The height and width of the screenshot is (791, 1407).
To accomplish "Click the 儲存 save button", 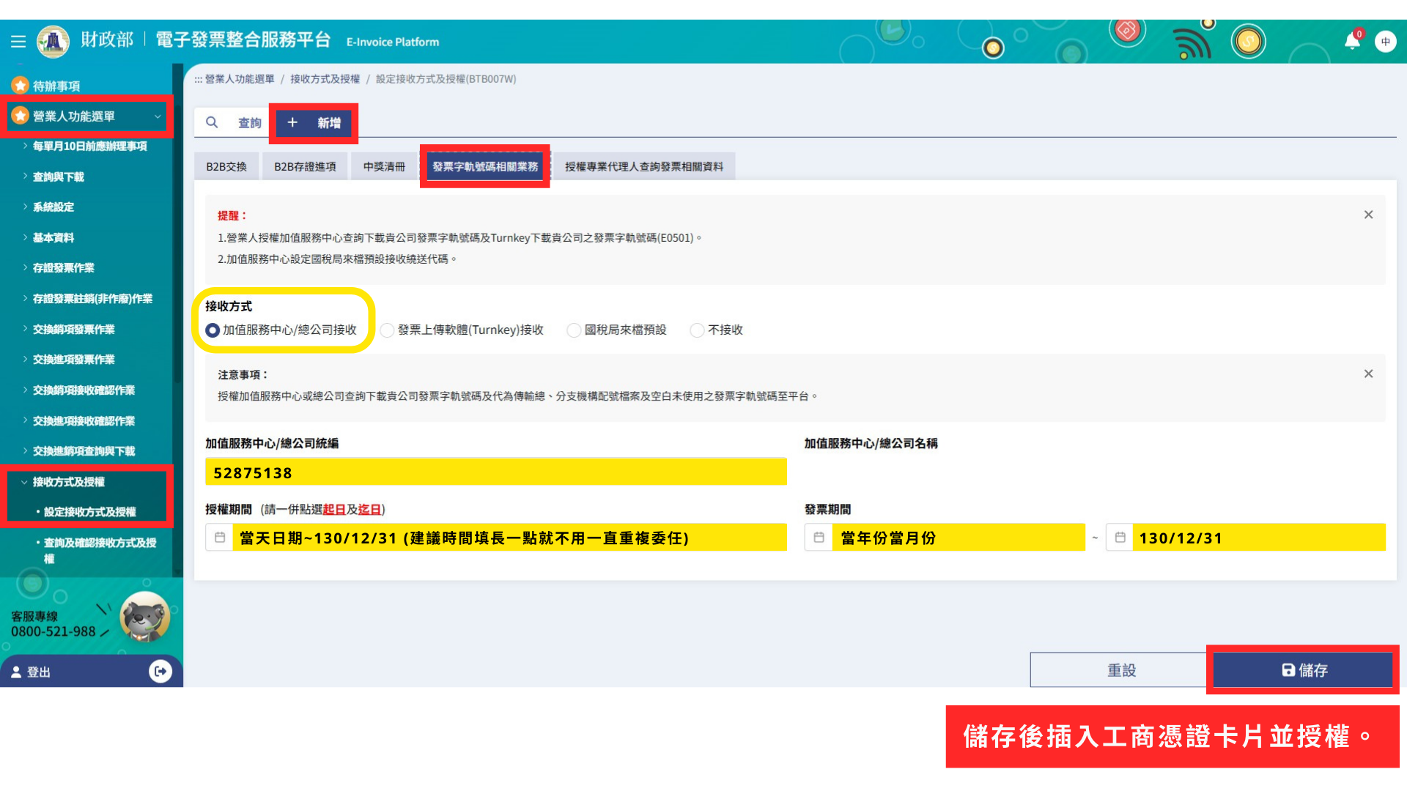I will click(1303, 670).
